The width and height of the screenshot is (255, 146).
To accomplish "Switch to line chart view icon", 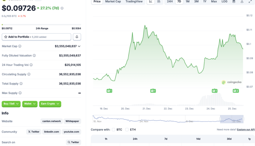I will pyautogui.click(x=151, y=2).
